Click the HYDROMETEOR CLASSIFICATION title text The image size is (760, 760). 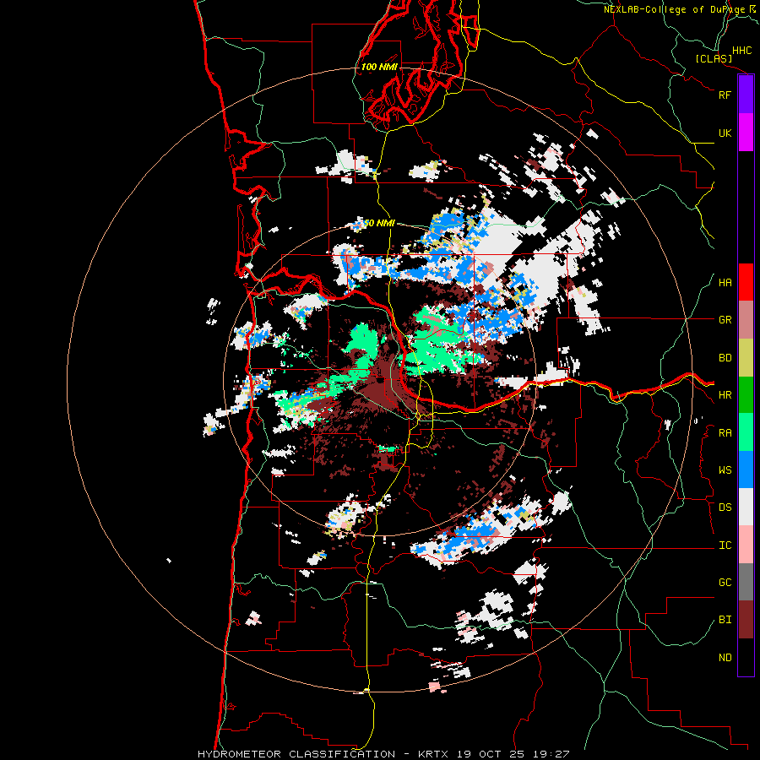[296, 754]
